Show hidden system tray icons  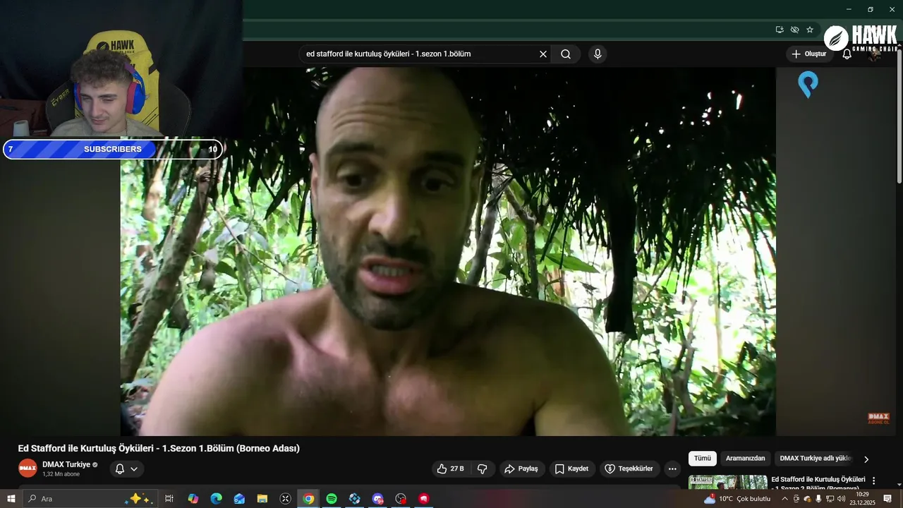pyautogui.click(x=784, y=499)
